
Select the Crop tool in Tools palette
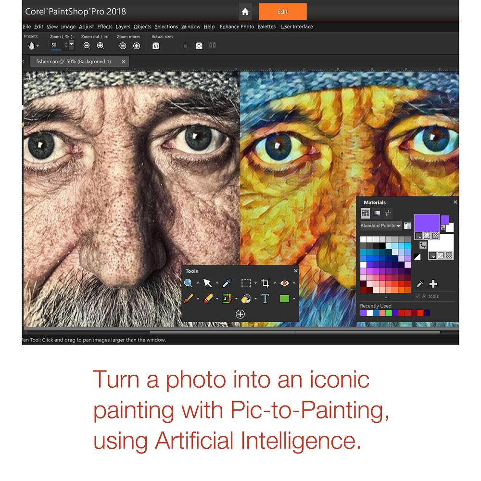pos(265,283)
